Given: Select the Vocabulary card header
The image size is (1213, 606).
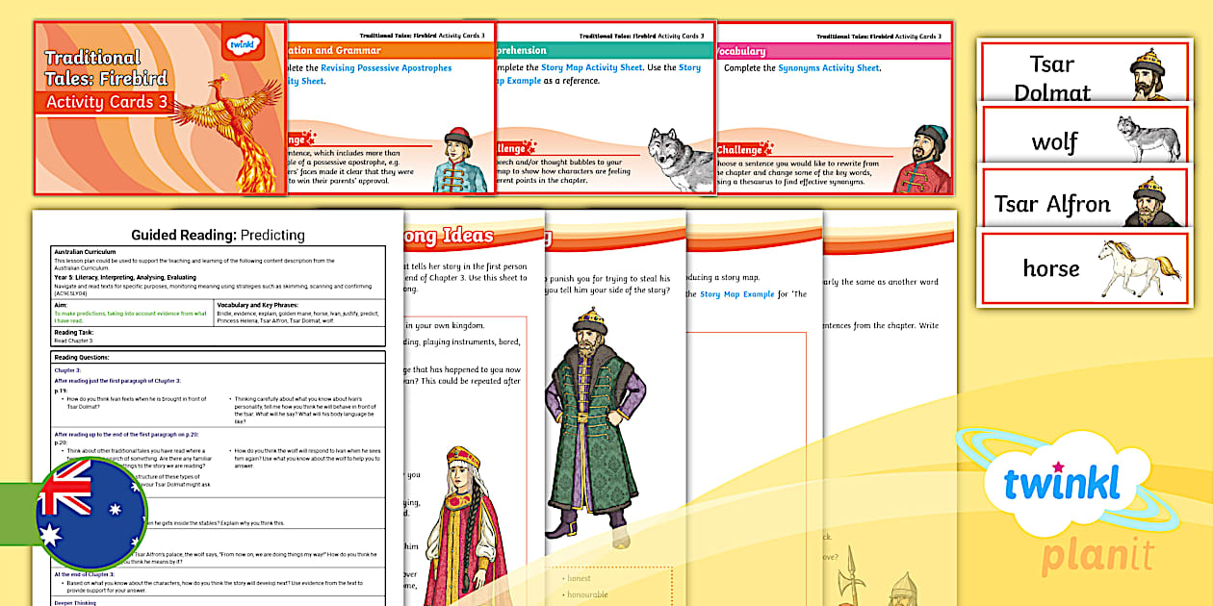Looking at the screenshot, I should pos(741,51).
